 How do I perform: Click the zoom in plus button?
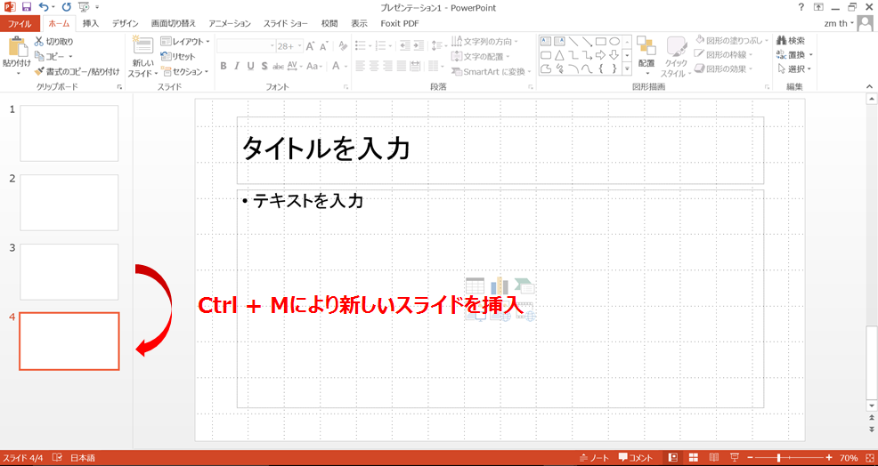click(829, 457)
